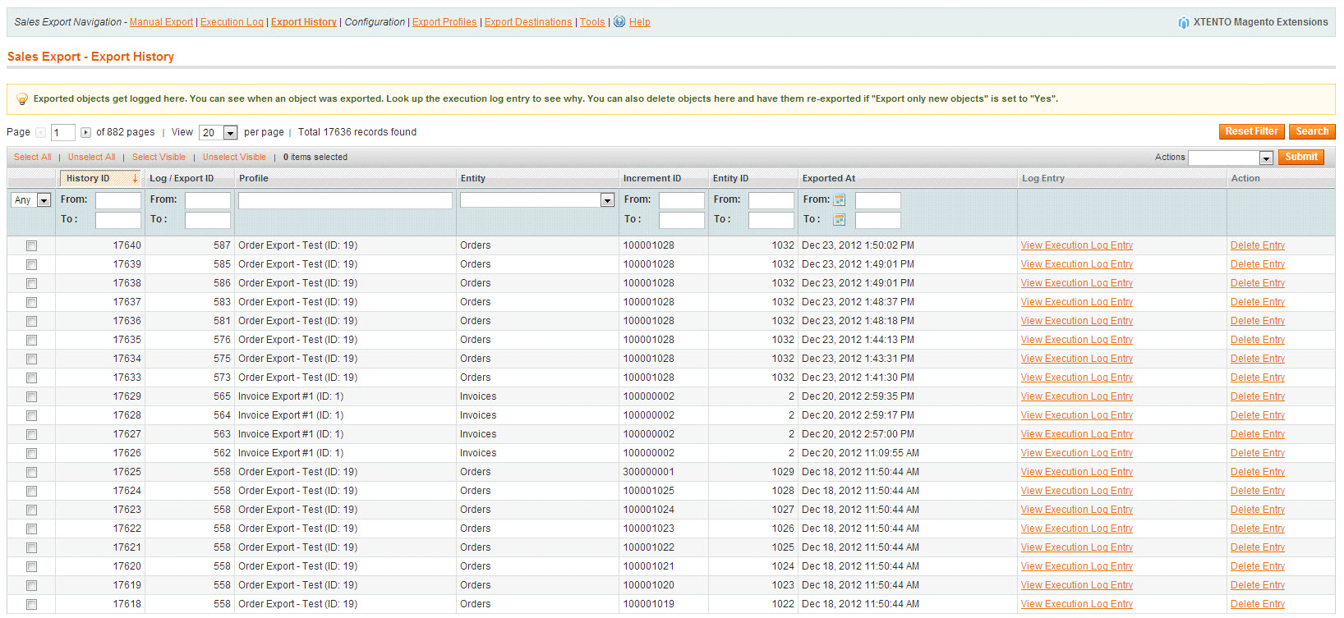Click the lightbulb icon in the notice bar
The width and height of the screenshot is (1344, 618).
click(22, 99)
